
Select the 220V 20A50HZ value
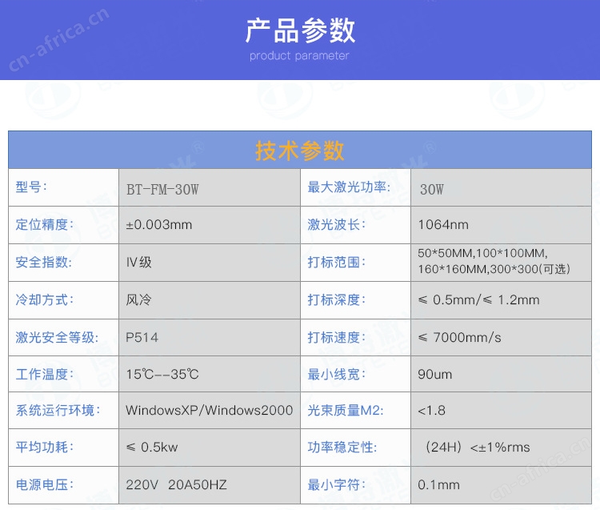(x=177, y=484)
